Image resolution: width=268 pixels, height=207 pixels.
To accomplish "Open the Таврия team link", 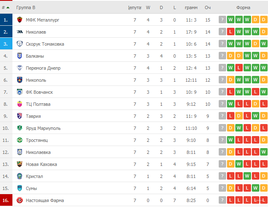I will tap(33, 116).
